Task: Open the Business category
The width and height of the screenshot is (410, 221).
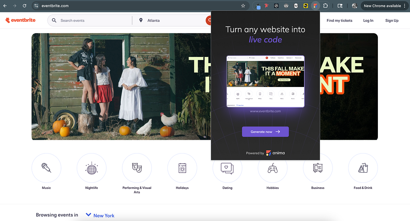Action: (318, 168)
